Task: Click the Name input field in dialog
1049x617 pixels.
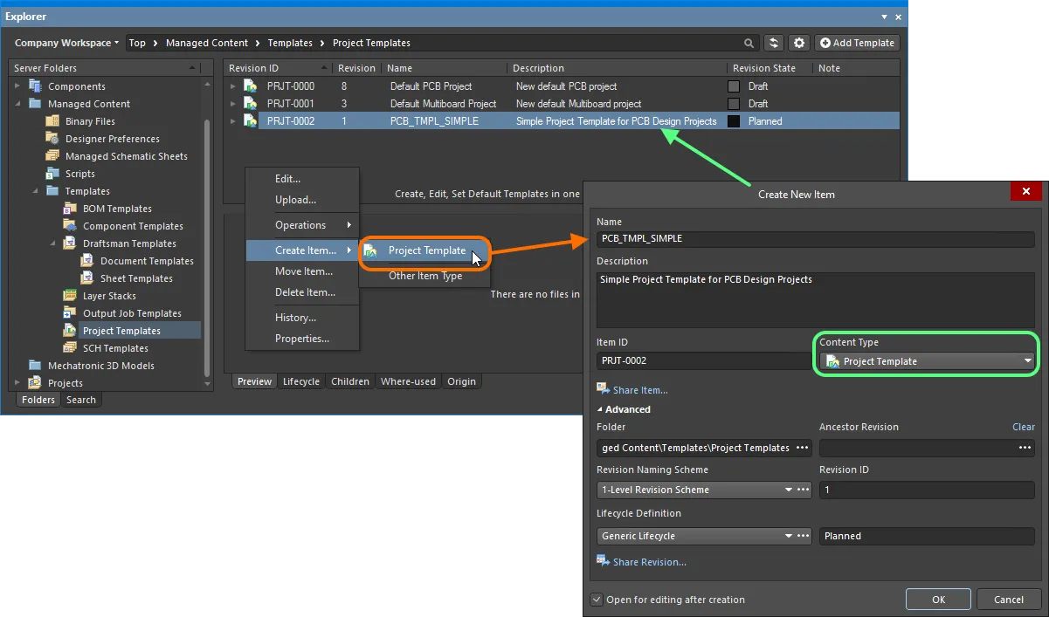Action: (x=816, y=237)
